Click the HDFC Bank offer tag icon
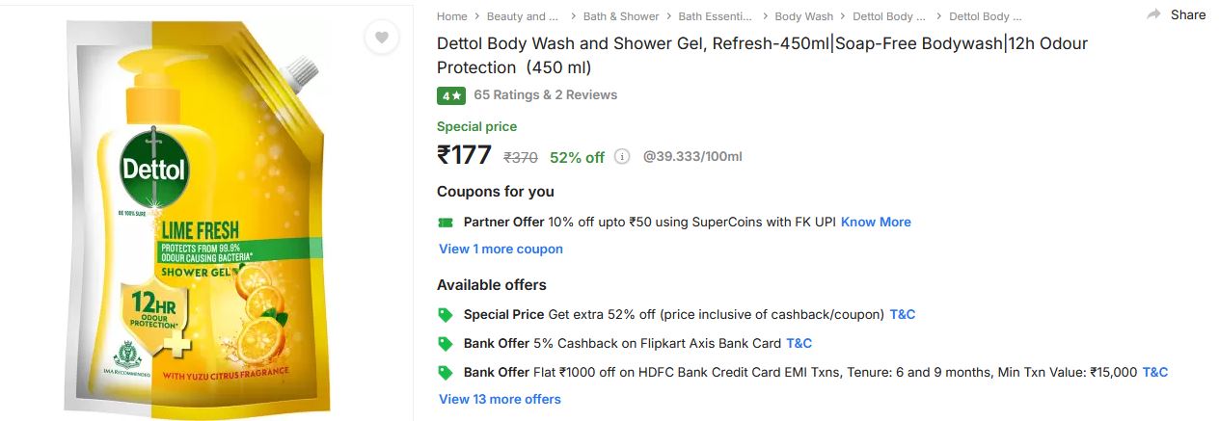 pyautogui.click(x=446, y=372)
